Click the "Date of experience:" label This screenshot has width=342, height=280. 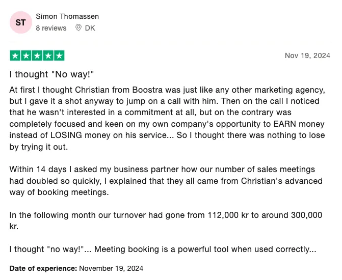coord(43,268)
